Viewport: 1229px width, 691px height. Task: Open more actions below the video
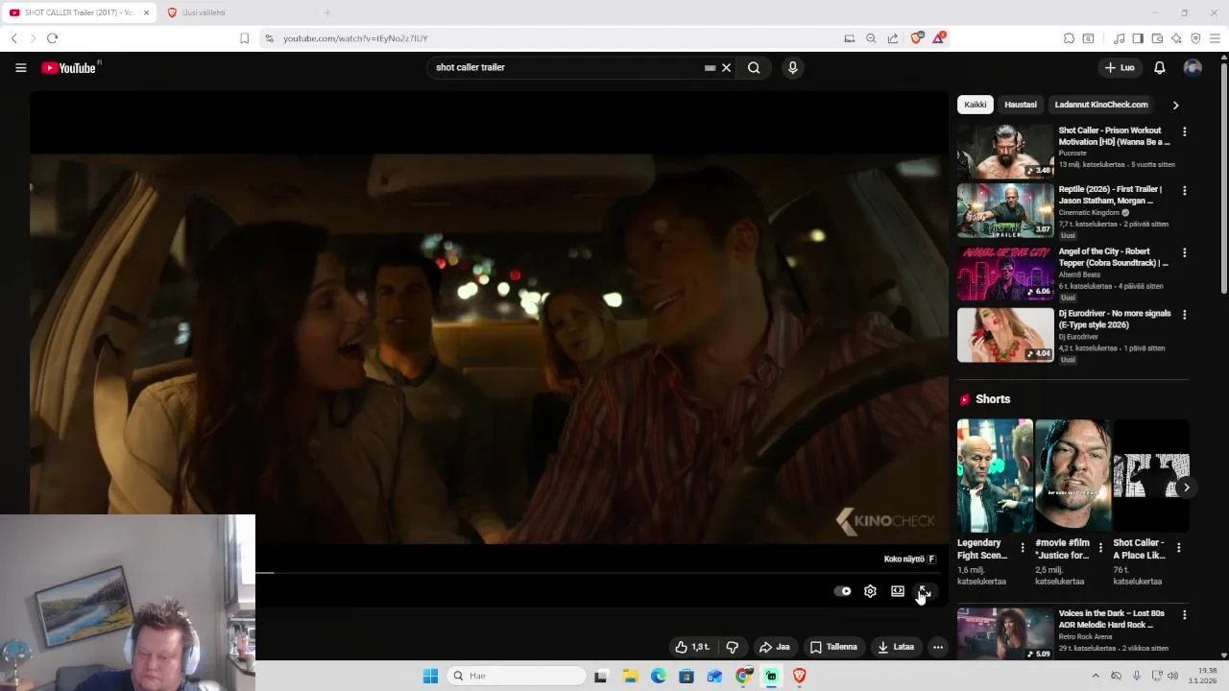938,647
